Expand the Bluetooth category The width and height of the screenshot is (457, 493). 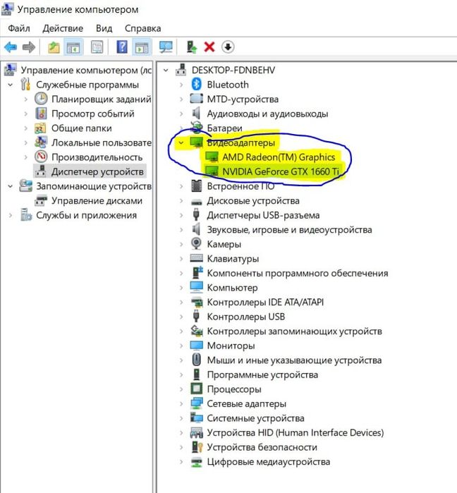pos(181,85)
